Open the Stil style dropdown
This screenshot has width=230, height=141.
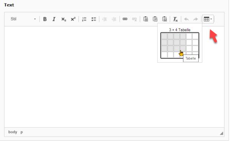tap(23, 19)
